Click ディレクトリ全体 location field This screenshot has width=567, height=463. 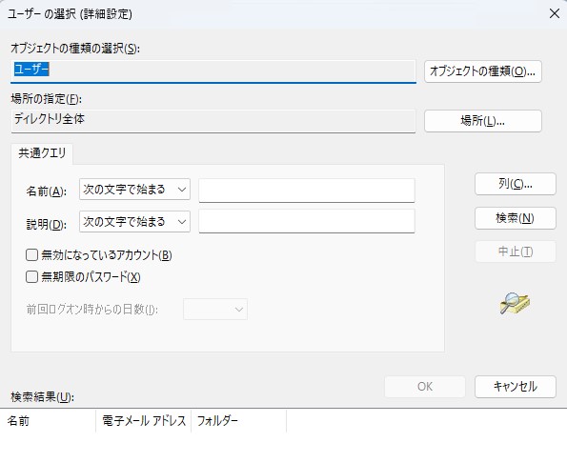pos(213,121)
